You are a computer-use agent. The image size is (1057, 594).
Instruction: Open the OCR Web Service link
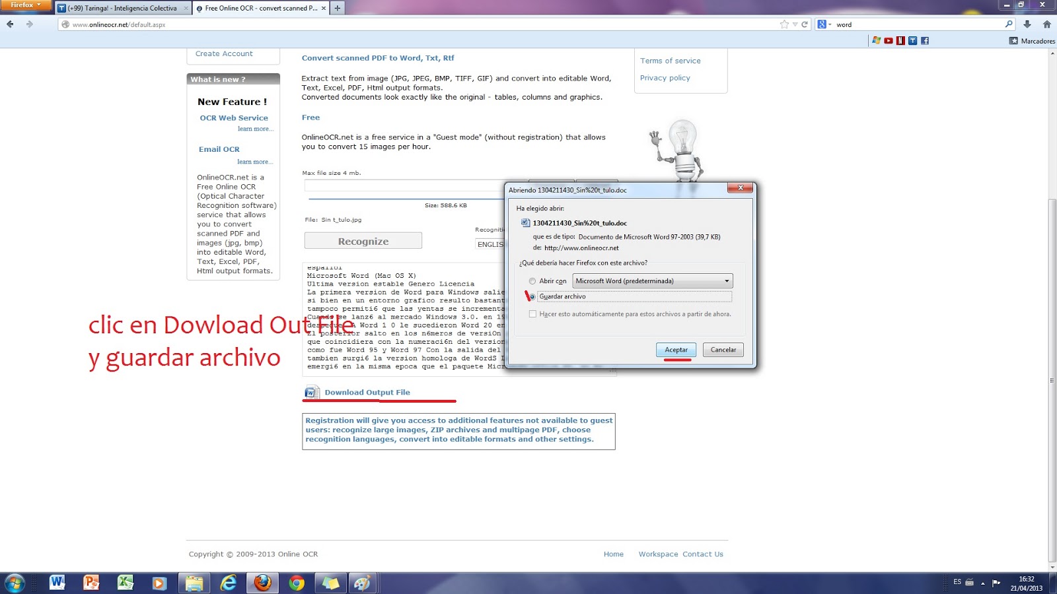coord(234,118)
